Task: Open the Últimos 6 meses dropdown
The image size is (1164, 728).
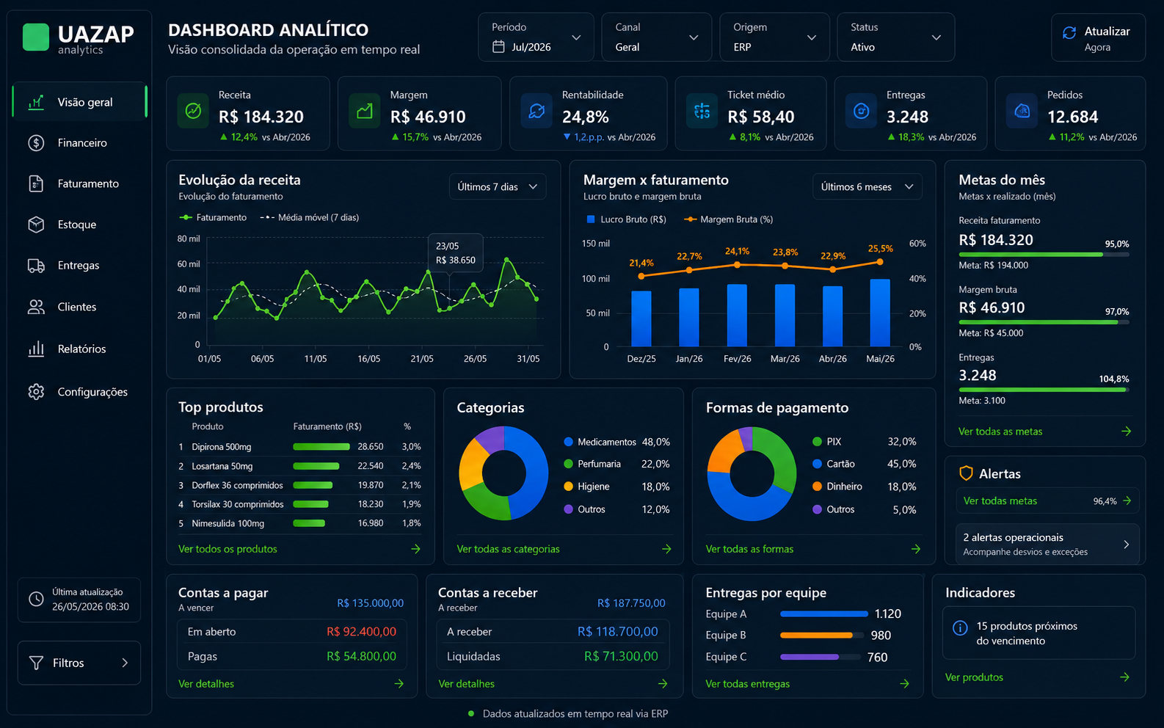Action: 867,186
